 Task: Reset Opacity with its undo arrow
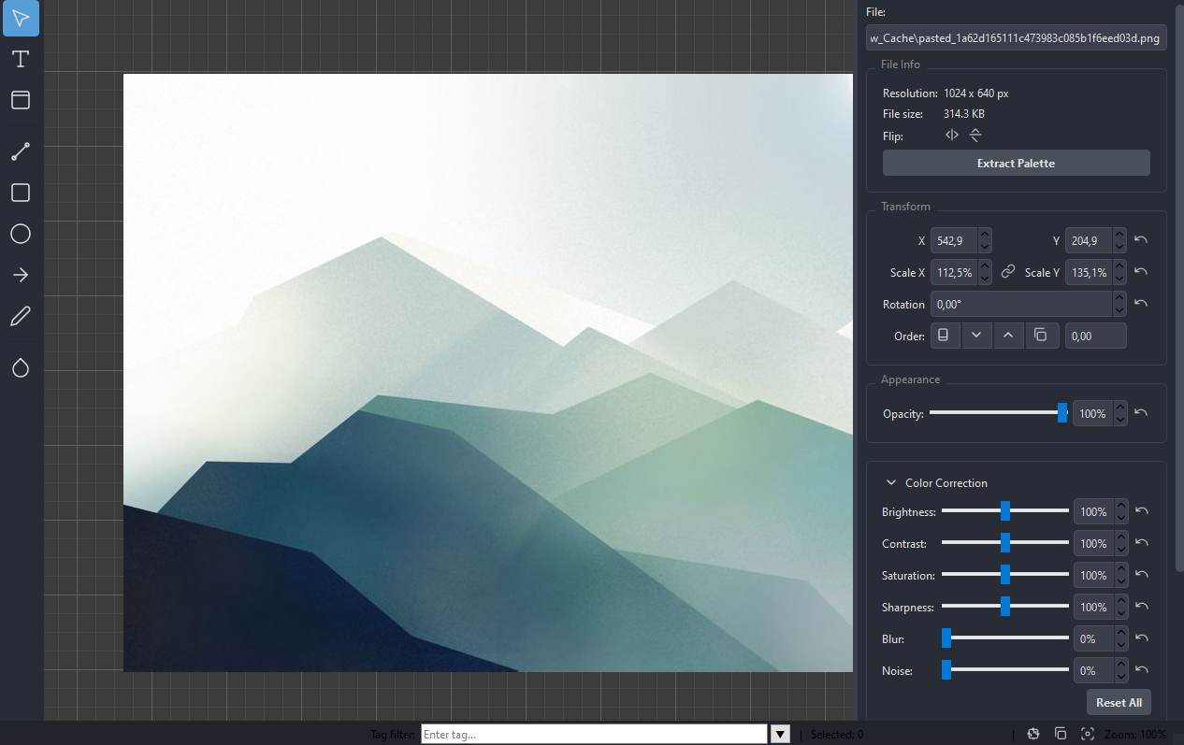click(x=1141, y=413)
